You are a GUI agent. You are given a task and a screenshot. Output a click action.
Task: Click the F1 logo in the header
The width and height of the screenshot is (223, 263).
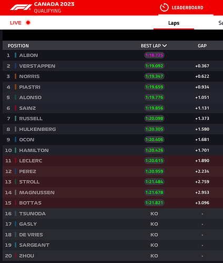click(21, 7)
